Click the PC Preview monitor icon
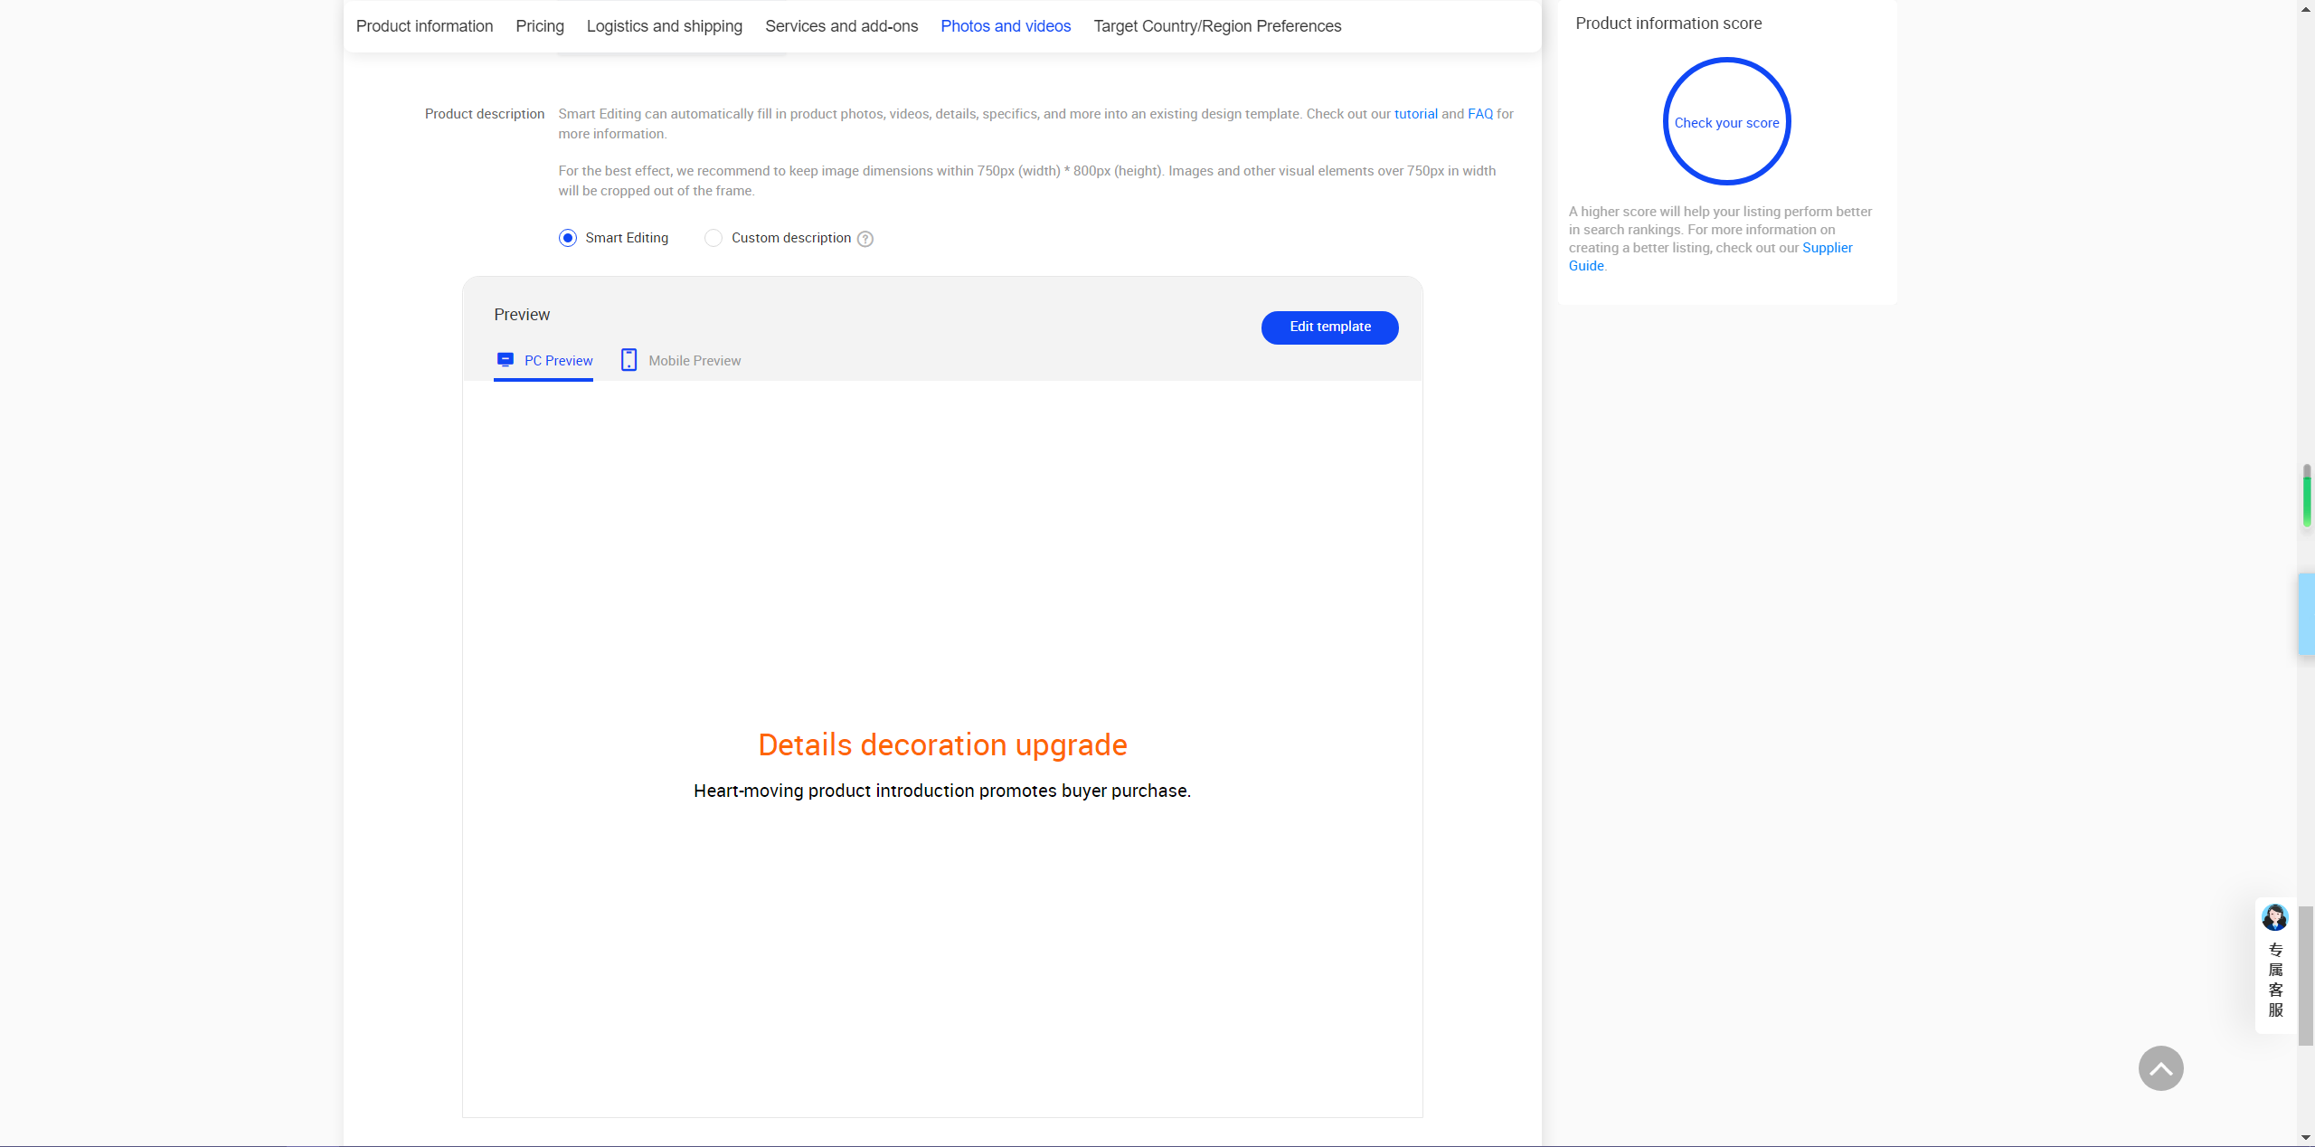Viewport: 2315px width, 1147px height. [506, 360]
